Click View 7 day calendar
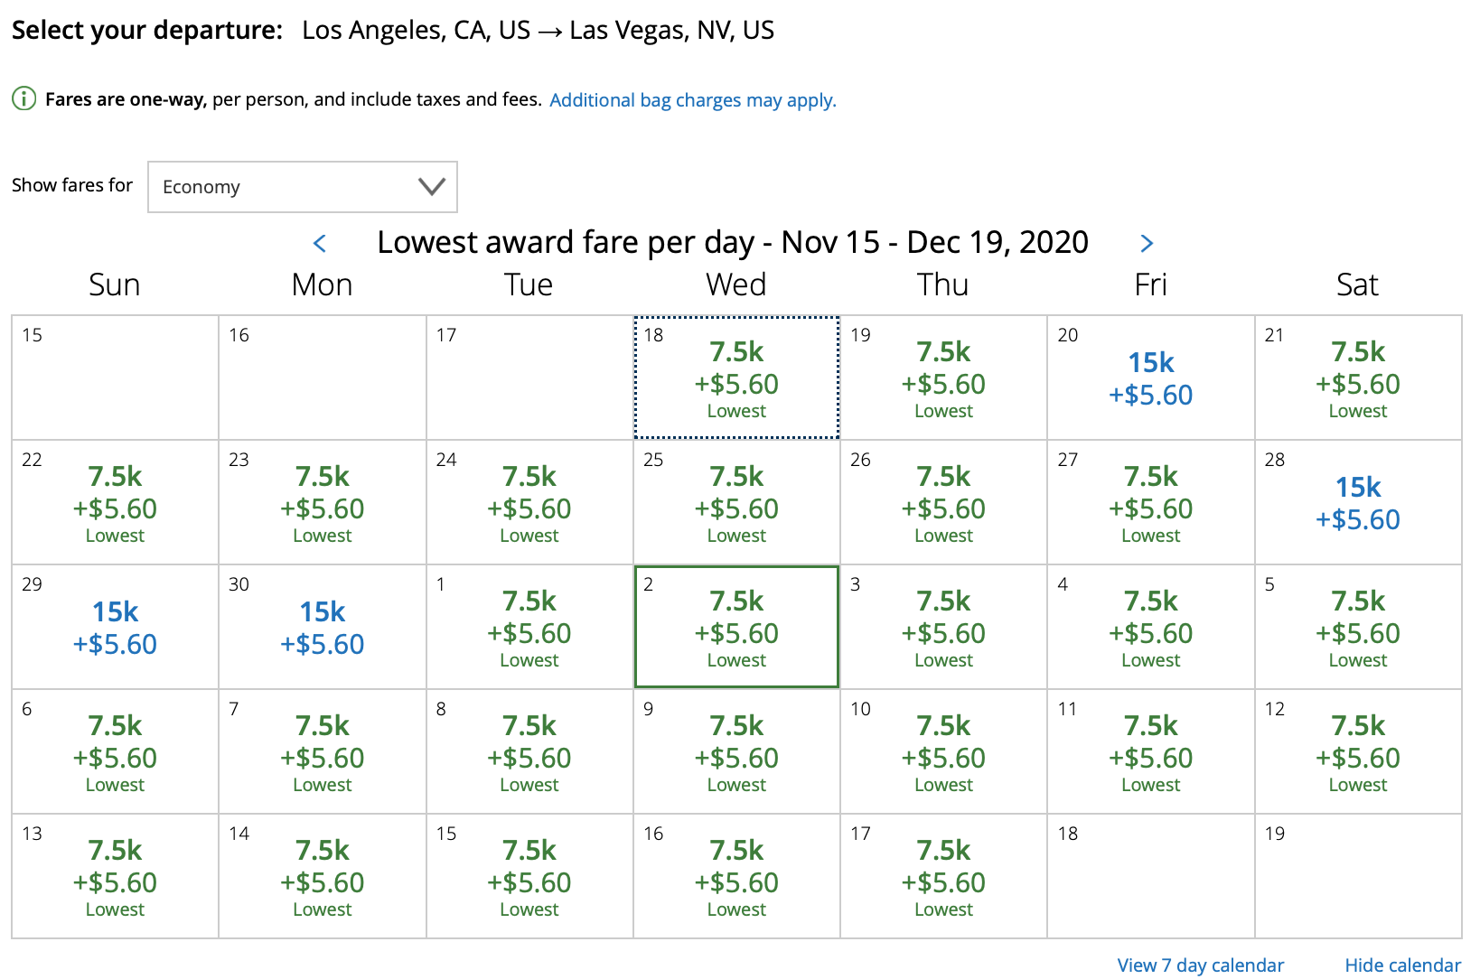The width and height of the screenshot is (1480, 979). (x=1200, y=965)
